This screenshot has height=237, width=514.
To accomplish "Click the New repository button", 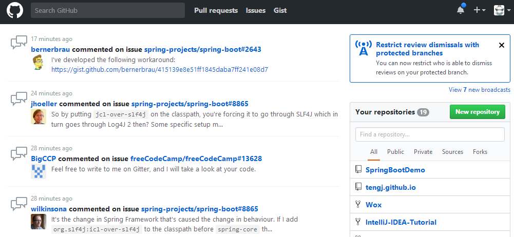I will click(478, 112).
